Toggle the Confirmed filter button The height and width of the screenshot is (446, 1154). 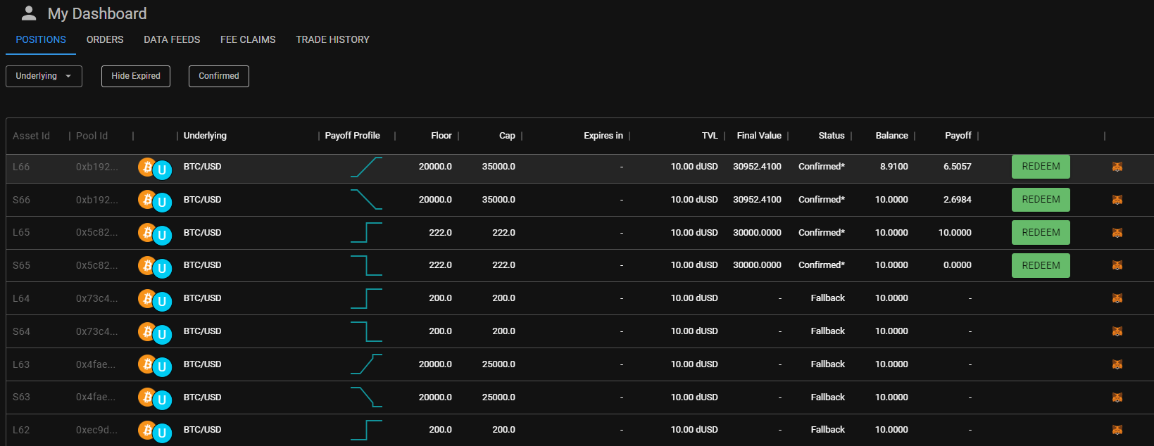coord(218,76)
